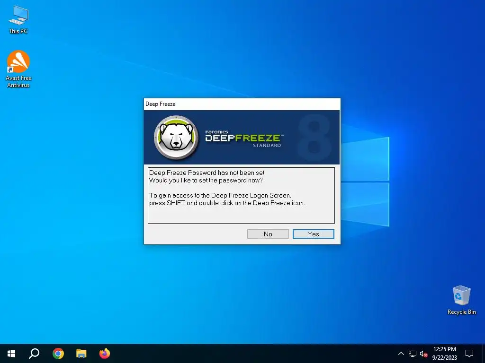
Task: Open the Windows Start menu
Action: tap(11, 354)
